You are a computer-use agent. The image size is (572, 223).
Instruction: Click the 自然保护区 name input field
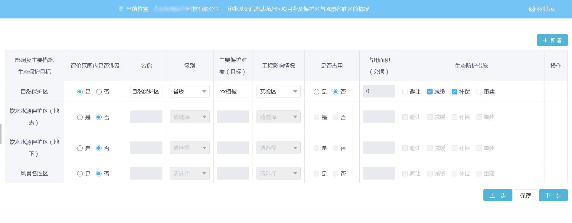pyautogui.click(x=146, y=91)
